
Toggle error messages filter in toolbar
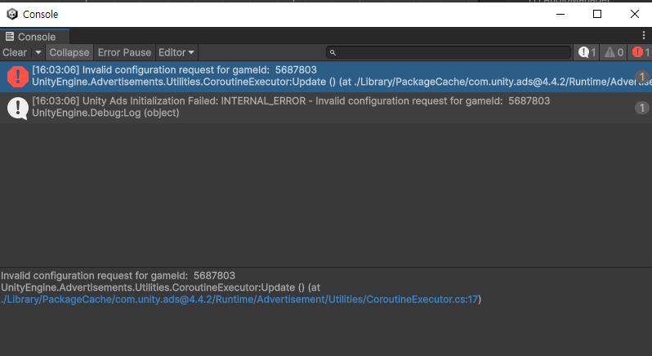pos(641,52)
